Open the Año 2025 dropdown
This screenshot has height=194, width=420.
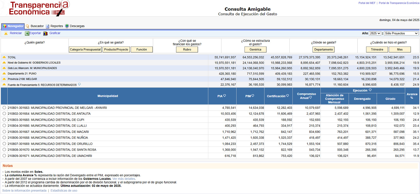pyautogui.click(x=375, y=33)
